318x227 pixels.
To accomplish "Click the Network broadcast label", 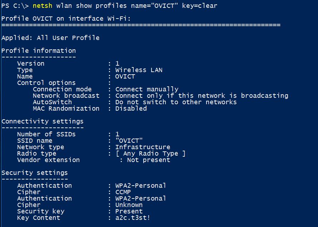I will click(66, 96).
